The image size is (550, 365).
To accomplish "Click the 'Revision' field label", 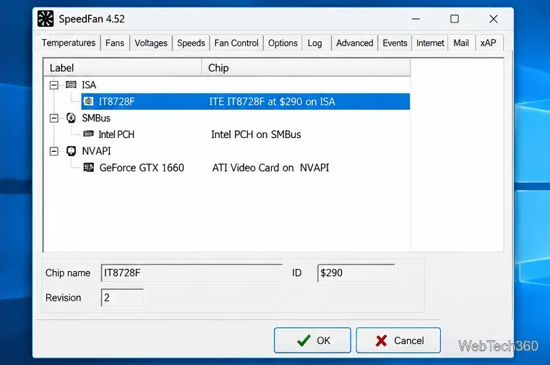I will tap(63, 298).
